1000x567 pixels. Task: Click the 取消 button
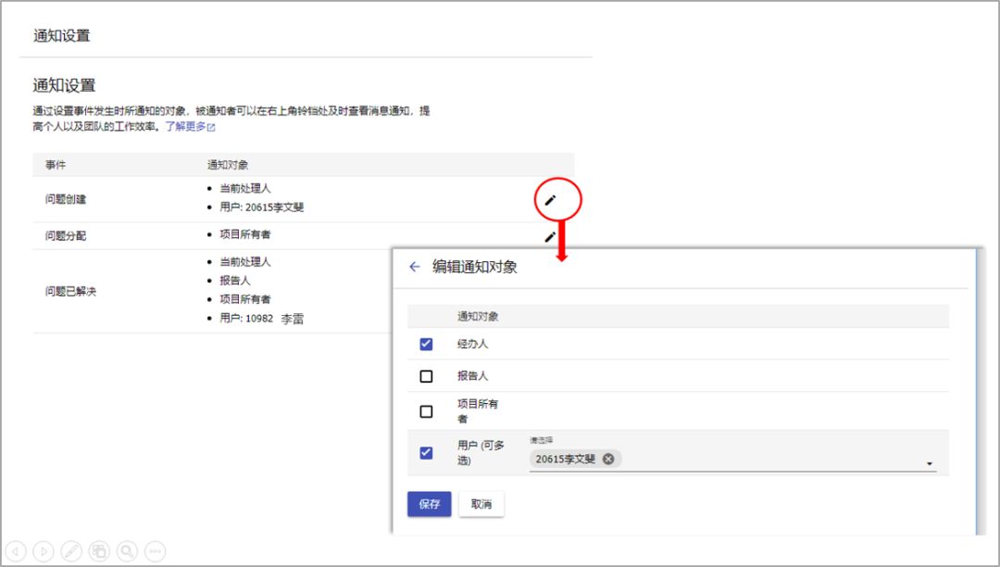pos(481,503)
